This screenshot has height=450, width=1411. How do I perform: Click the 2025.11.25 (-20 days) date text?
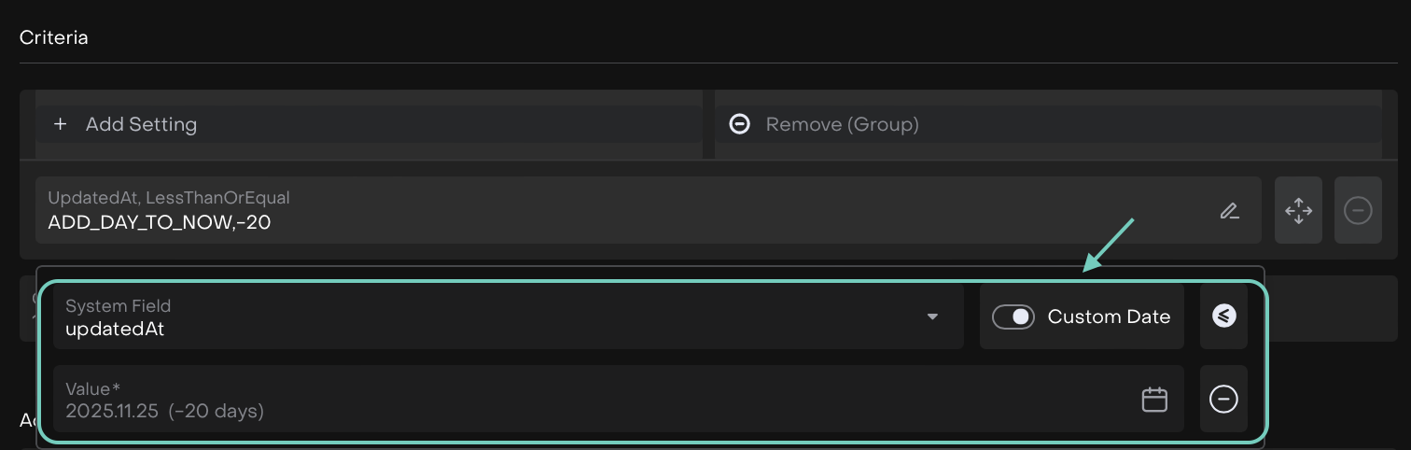[x=164, y=411]
